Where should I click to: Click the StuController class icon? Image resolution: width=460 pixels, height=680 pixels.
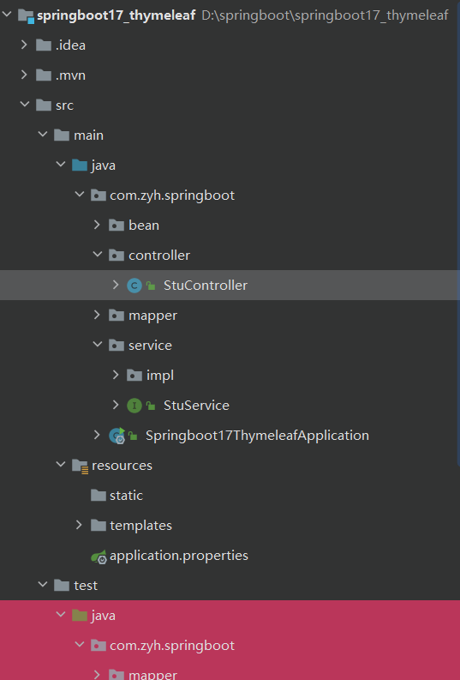(134, 286)
